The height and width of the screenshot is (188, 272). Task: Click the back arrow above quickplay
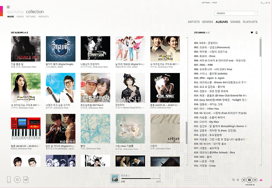8,7
